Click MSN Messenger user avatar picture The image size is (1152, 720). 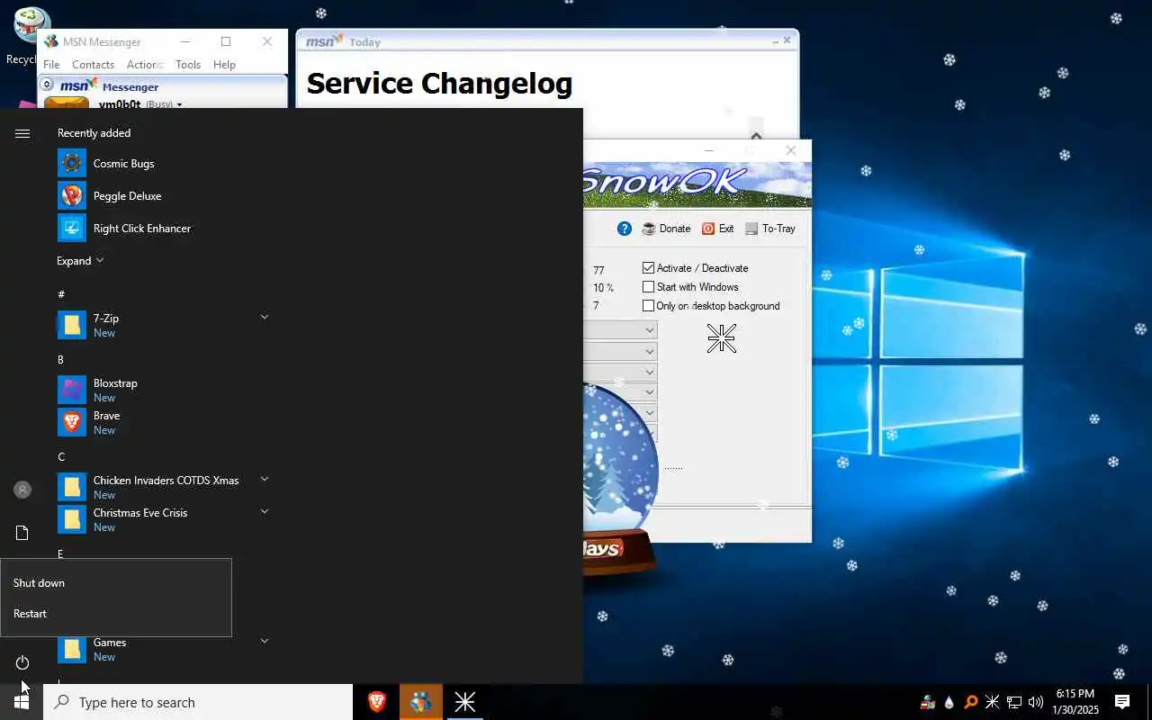[x=67, y=102]
